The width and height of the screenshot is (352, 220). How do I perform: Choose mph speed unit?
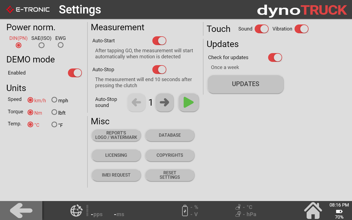pyautogui.click(x=54, y=100)
